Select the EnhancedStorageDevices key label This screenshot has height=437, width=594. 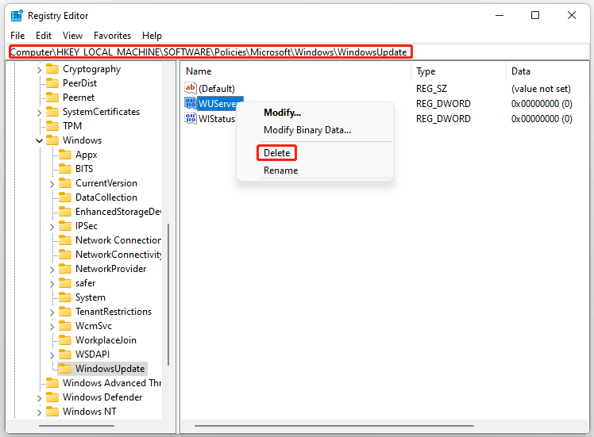pyautogui.click(x=118, y=212)
